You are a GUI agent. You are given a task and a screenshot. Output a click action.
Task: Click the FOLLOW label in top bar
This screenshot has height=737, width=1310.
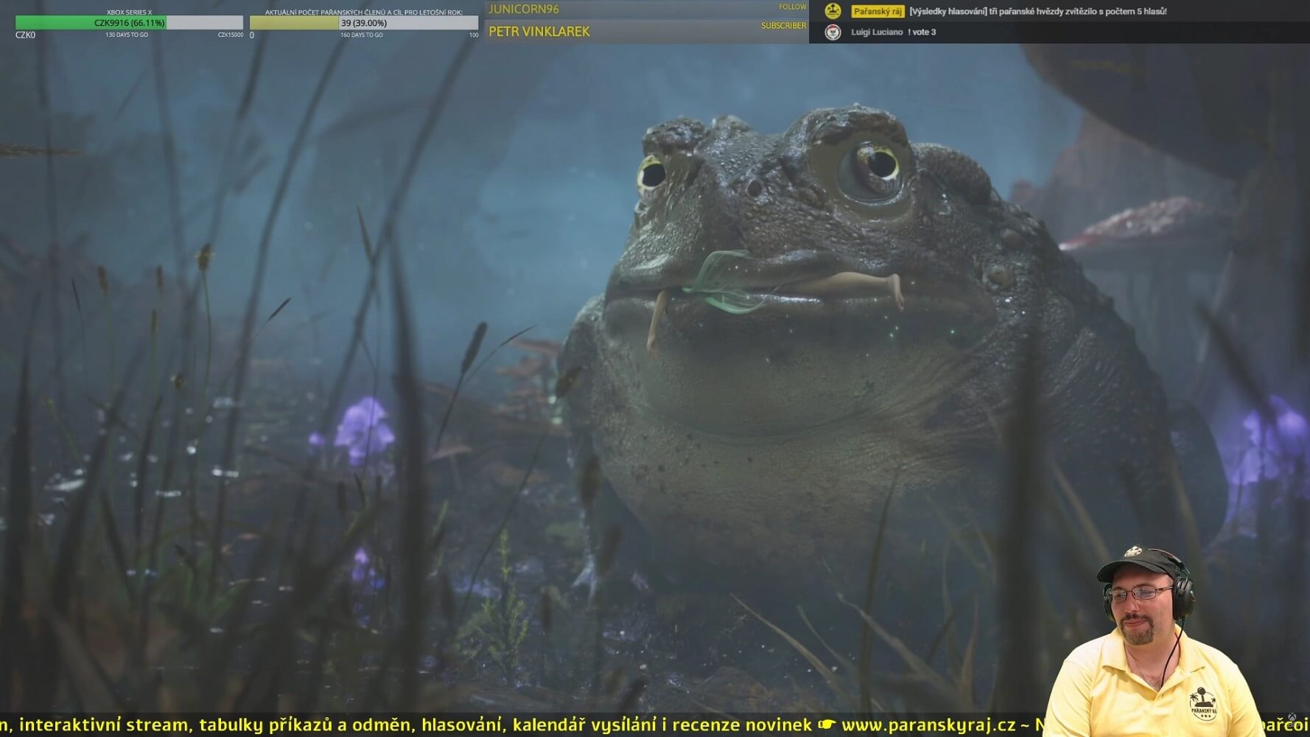[x=792, y=7]
